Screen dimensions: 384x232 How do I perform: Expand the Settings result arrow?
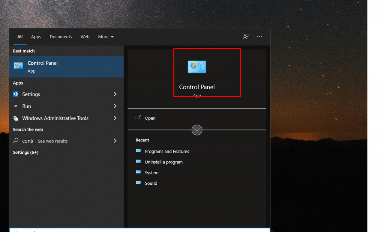point(115,94)
